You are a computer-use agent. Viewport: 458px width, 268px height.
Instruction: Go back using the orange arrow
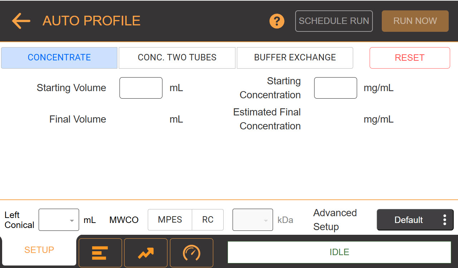pyautogui.click(x=21, y=21)
